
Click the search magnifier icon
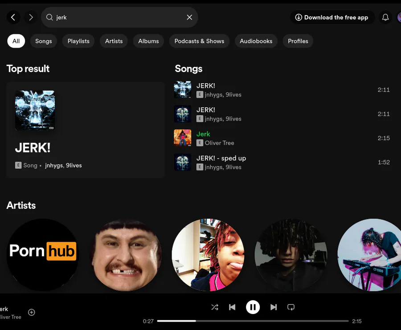click(49, 17)
